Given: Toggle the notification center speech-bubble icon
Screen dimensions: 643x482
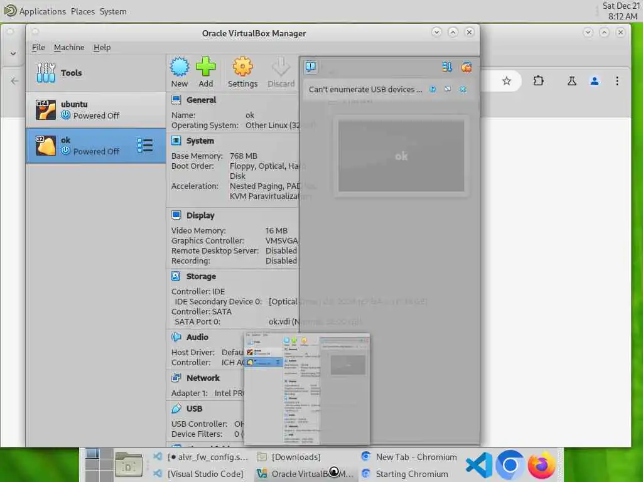Looking at the screenshot, I should point(311,67).
